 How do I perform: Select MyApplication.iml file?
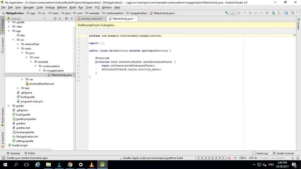pyautogui.click(x=27, y=137)
